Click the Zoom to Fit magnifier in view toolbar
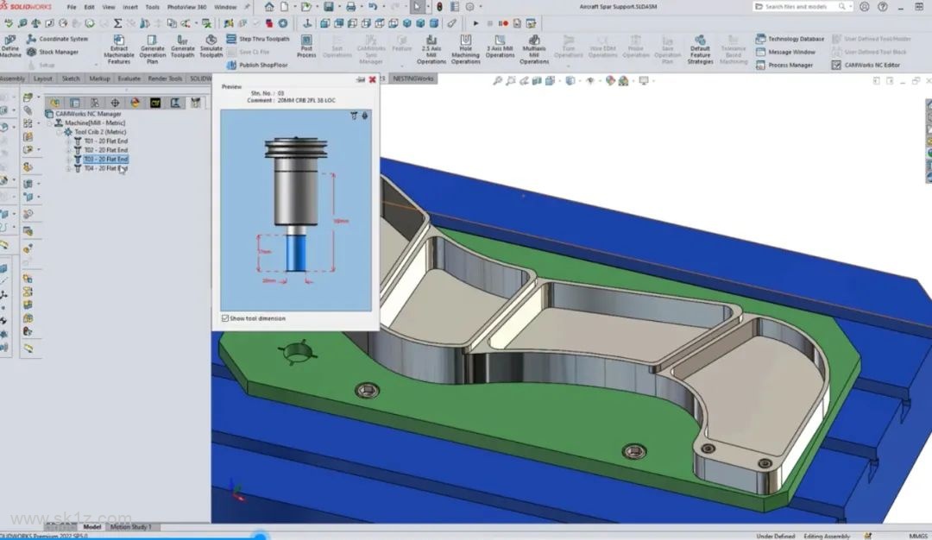 tap(498, 80)
